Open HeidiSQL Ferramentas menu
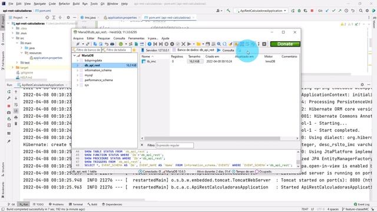Screen dimensions: 377x212 click(x=136, y=38)
